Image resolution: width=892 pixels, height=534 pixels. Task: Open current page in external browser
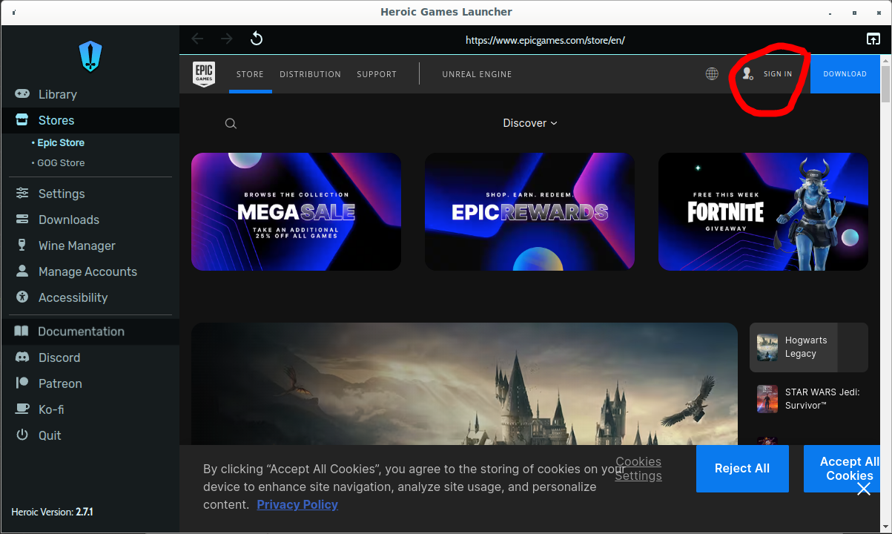(x=873, y=38)
